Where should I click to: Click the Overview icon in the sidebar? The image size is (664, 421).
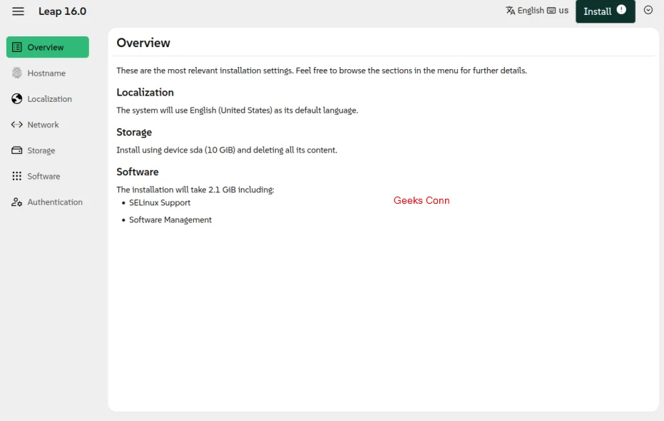(x=17, y=47)
